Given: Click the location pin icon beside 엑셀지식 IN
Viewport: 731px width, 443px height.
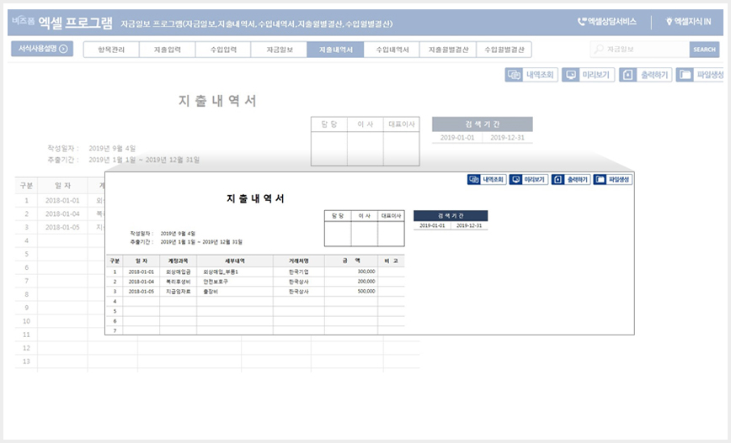Looking at the screenshot, I should (669, 21).
